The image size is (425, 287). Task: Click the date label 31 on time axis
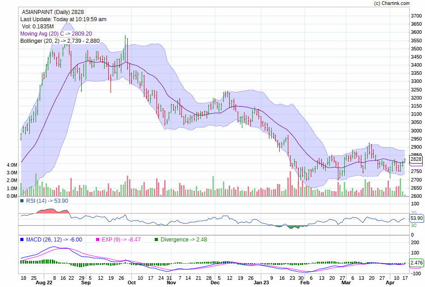[169, 278]
